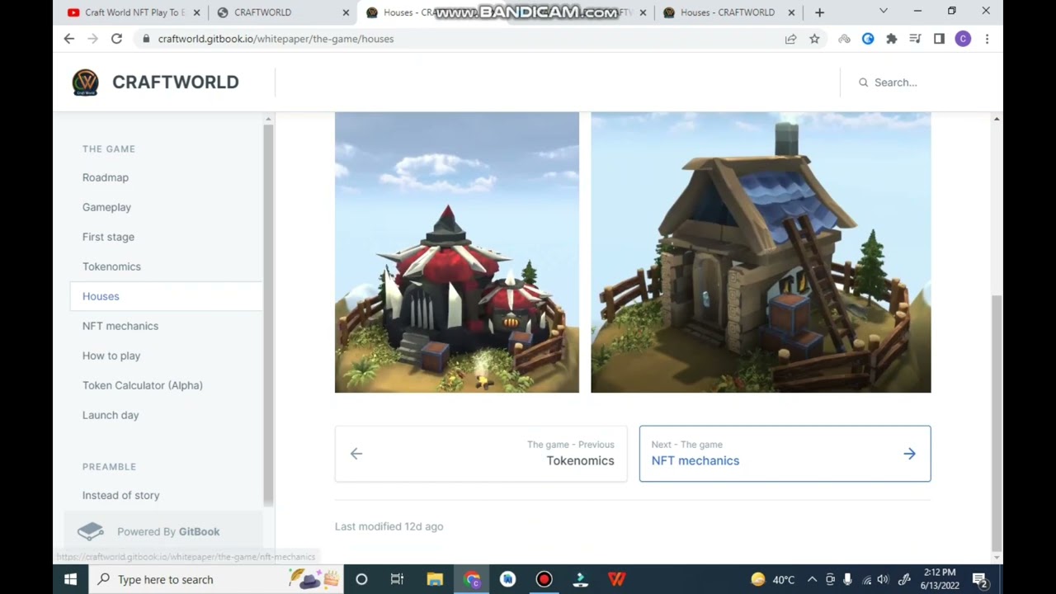This screenshot has width=1056, height=594.
Task: Open First stage in the sidebar
Action: [x=108, y=237]
